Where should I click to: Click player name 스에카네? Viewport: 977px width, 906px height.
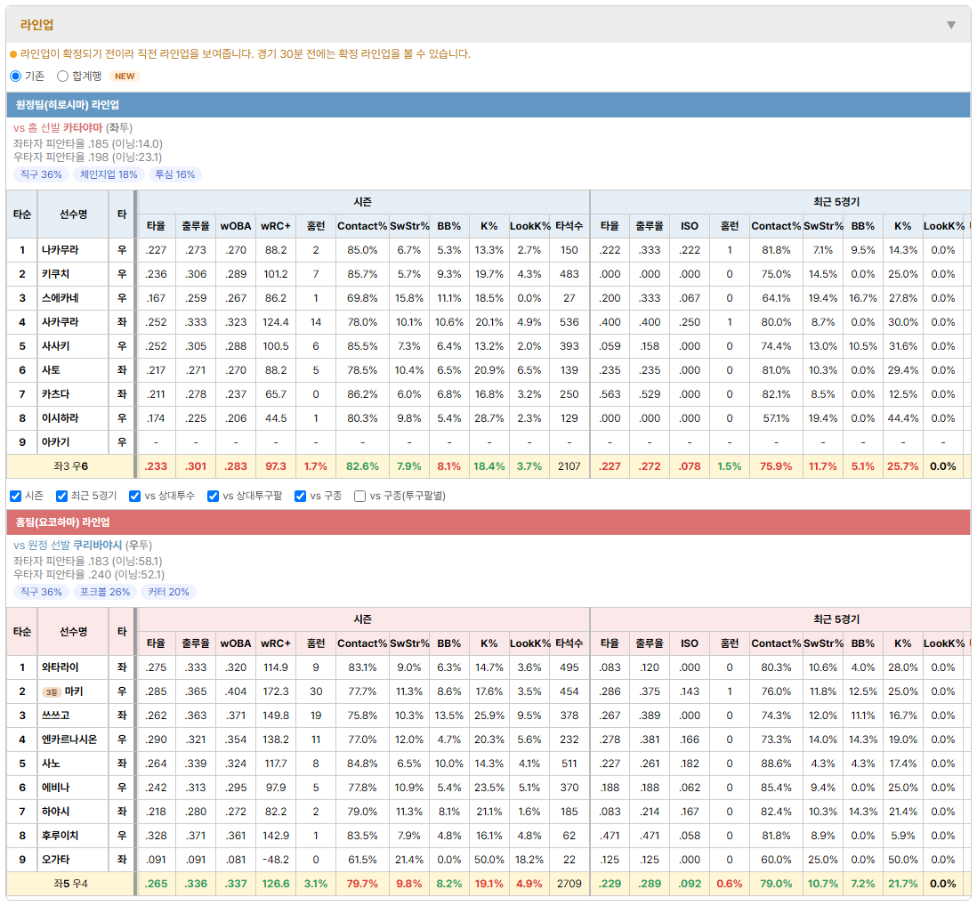click(x=61, y=298)
